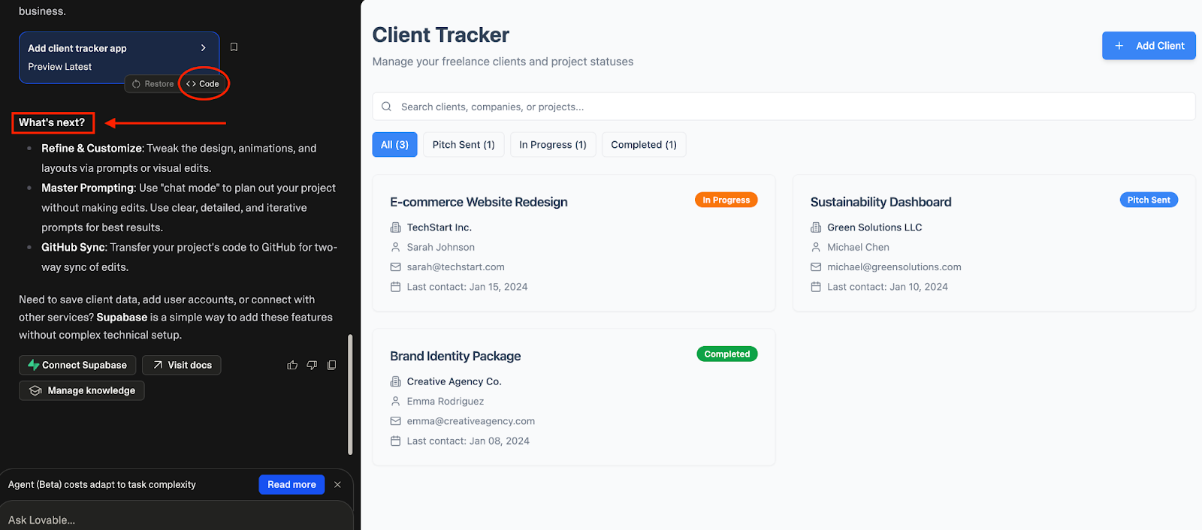Viewport: 1202px width, 530px height.
Task: Click the chat panel scrollbar
Action: 350,394
